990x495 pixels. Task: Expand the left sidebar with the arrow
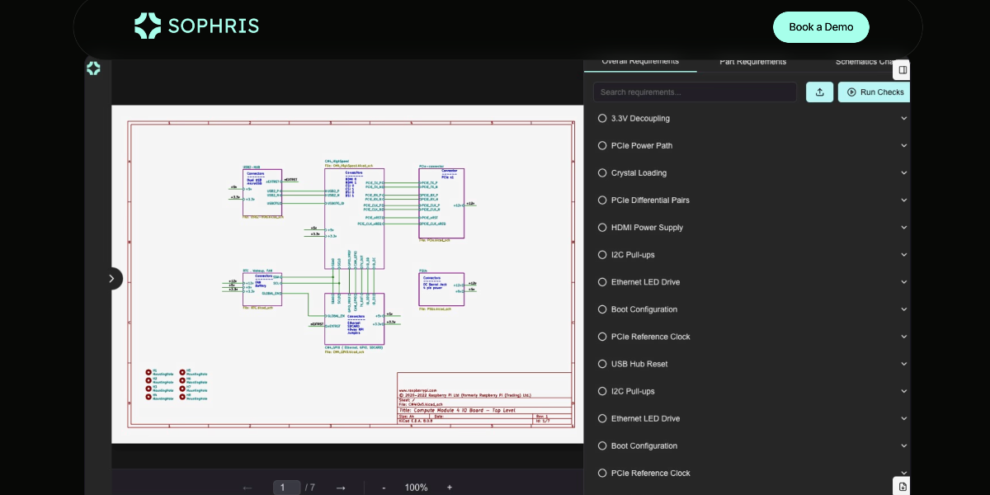point(111,279)
